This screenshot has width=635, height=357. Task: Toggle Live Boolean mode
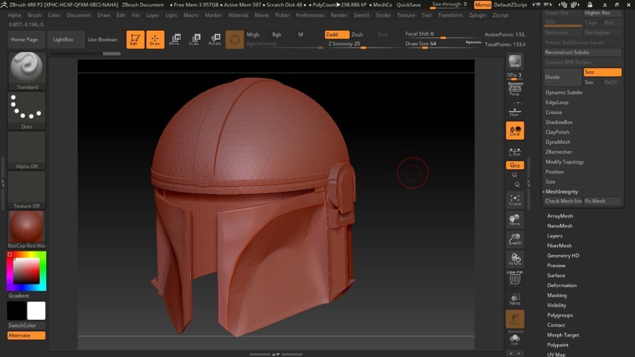tap(103, 40)
